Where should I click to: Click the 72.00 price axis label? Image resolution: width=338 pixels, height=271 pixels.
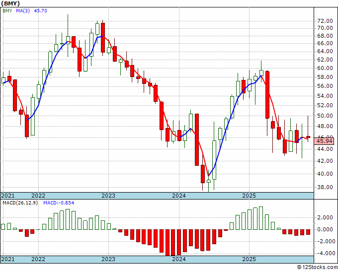click(325, 21)
